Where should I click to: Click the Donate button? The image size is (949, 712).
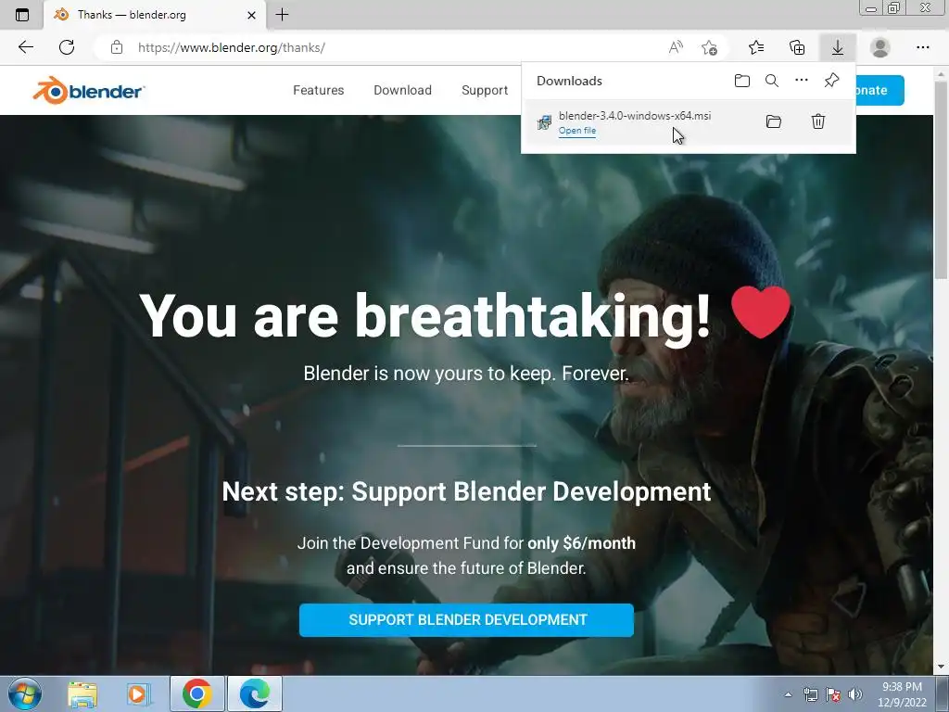point(880,90)
